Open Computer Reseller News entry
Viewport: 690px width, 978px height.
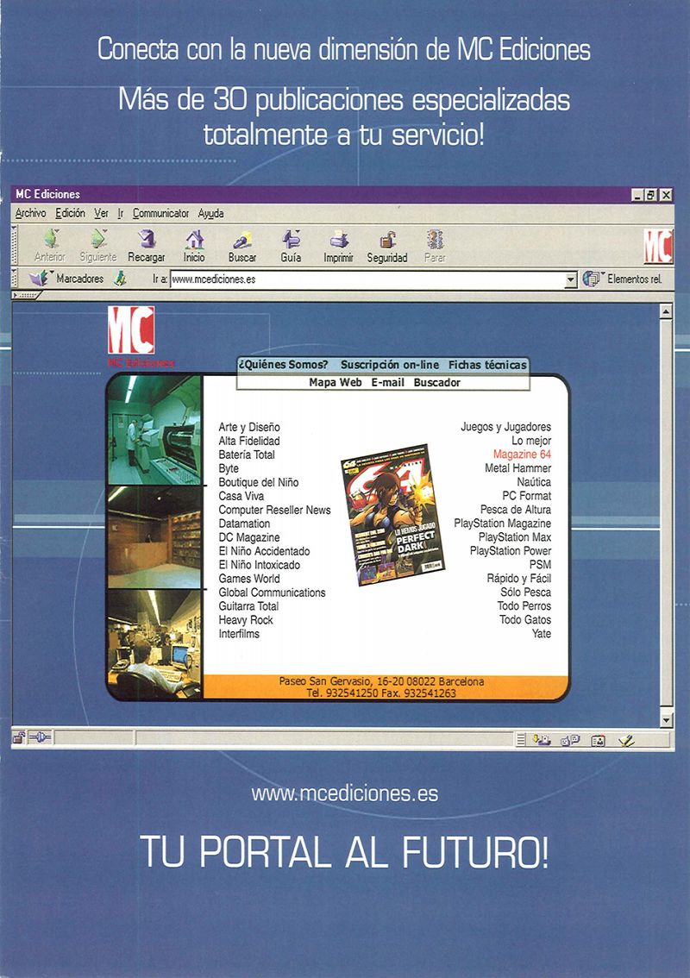pos(274,511)
